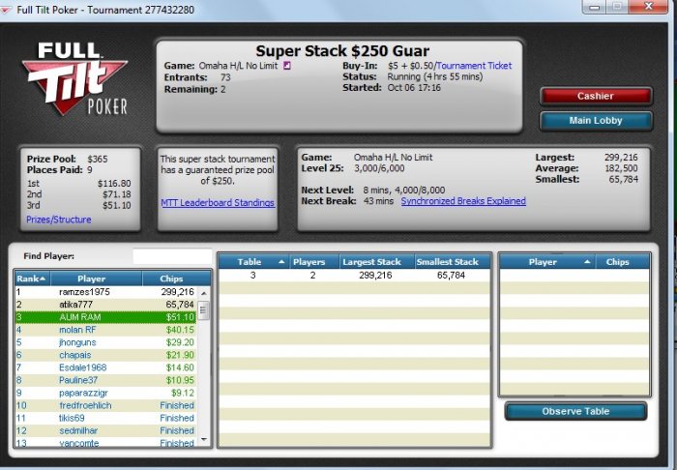This screenshot has width=677, height=470.
Task: Click the player list scrollbar thumb
Action: [x=203, y=310]
